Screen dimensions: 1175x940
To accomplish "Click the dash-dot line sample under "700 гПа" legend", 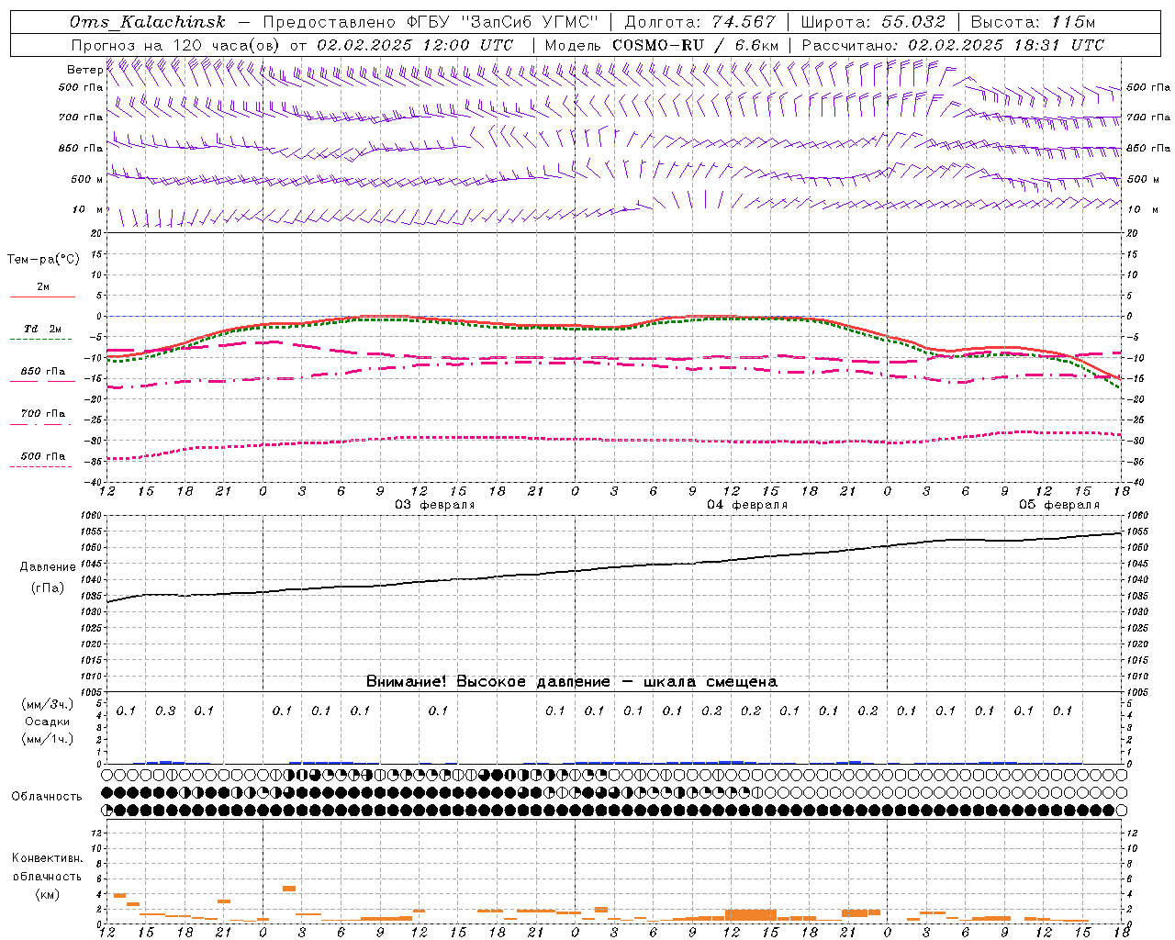I will pyautogui.click(x=42, y=424).
